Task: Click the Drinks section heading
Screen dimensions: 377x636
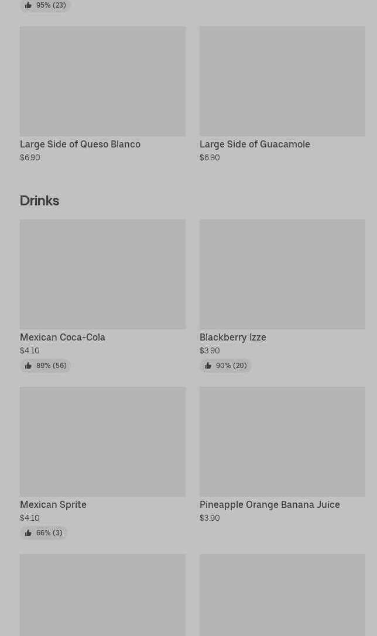Action: tap(39, 201)
